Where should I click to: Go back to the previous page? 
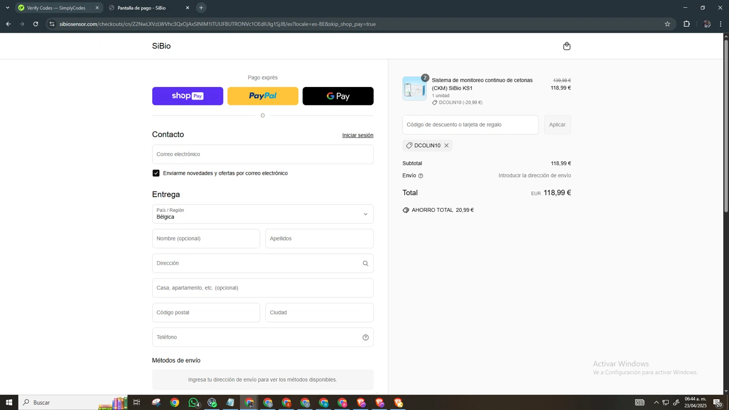coord(8,24)
